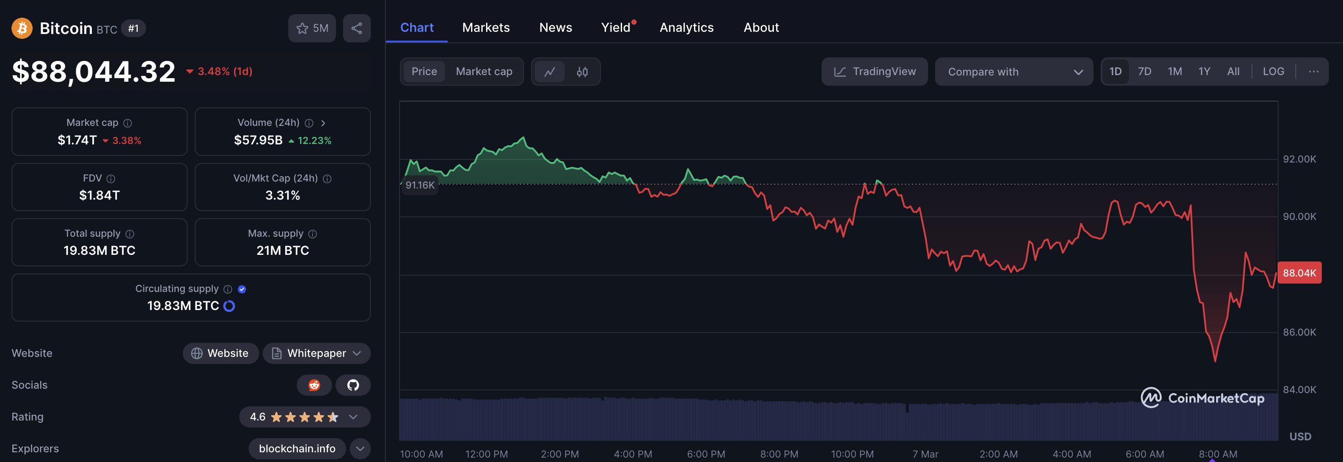Image resolution: width=1343 pixels, height=462 pixels.
Task: Open the Compare with dropdown
Action: (x=1014, y=72)
